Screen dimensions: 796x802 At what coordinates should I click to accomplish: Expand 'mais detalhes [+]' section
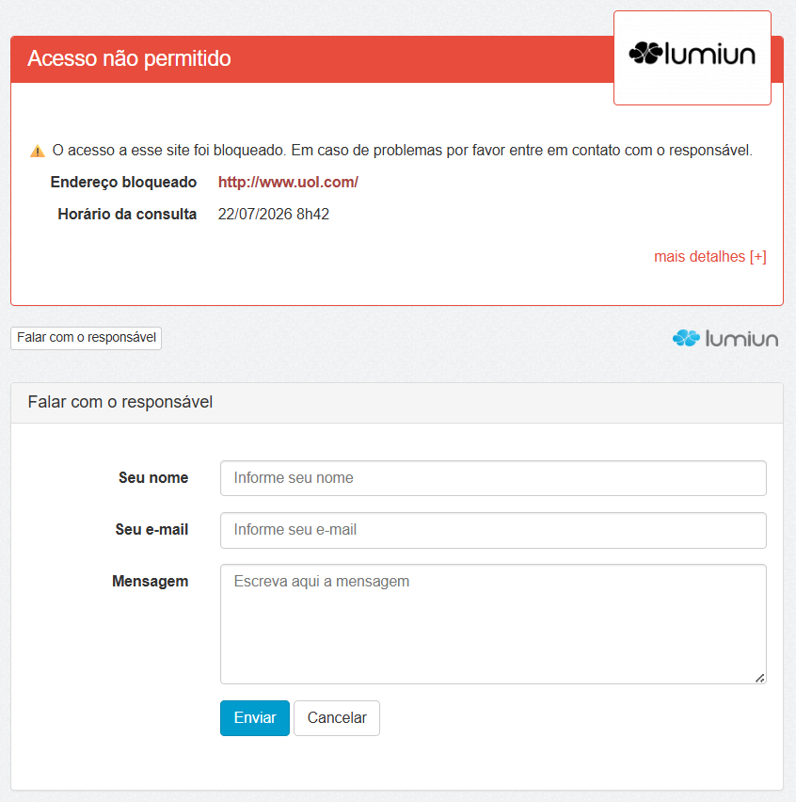pos(710,256)
